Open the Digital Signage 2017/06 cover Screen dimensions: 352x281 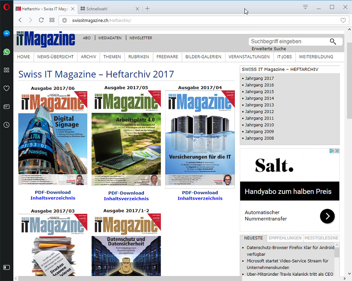coord(53,138)
